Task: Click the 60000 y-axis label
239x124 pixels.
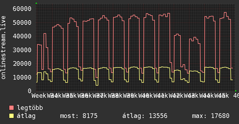Action: [x=22, y=9]
